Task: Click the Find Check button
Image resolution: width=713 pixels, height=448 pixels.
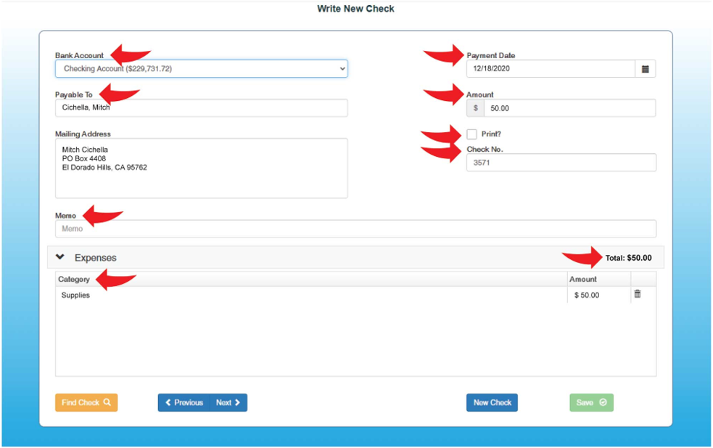Action: point(86,402)
